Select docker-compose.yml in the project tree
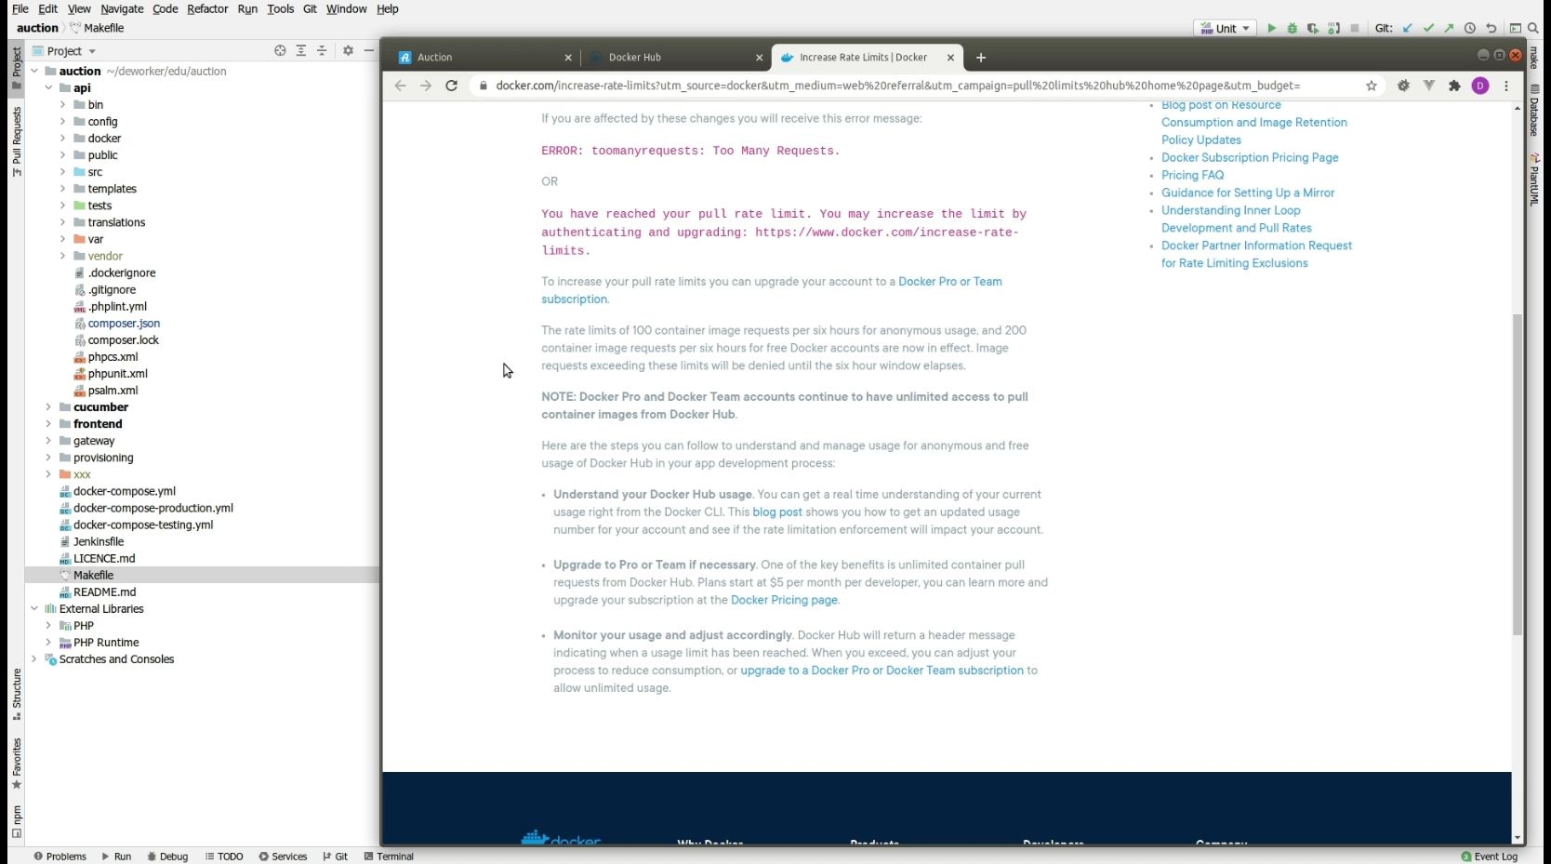1551x864 pixels. [x=125, y=491]
